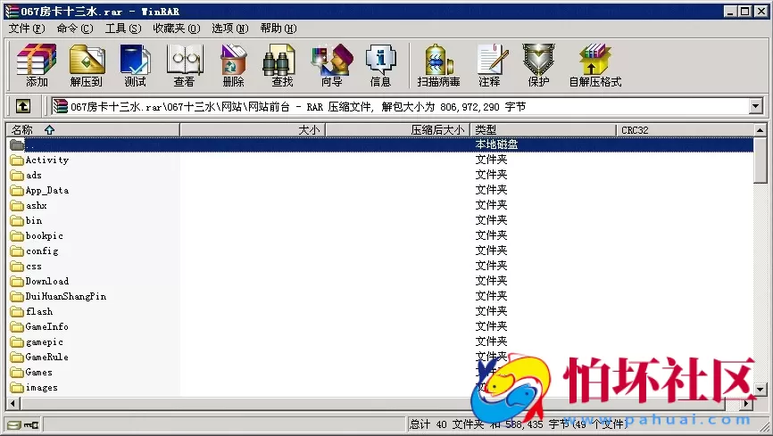Click the 添加 (Add) toolbar icon

(x=37, y=65)
